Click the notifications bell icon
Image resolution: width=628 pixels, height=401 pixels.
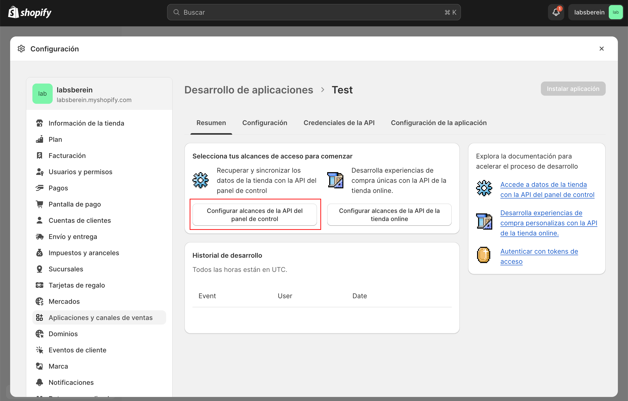click(556, 12)
